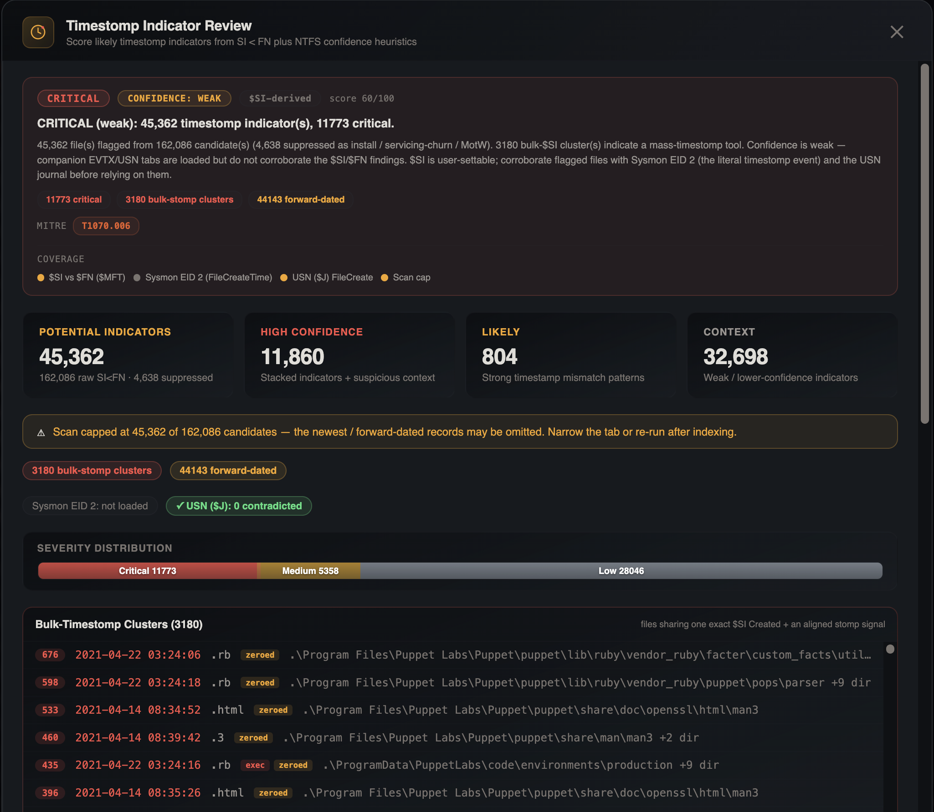Click the Bulk-Timestomp Clusters (3180) heading
This screenshot has height=812, width=934.
click(x=119, y=624)
